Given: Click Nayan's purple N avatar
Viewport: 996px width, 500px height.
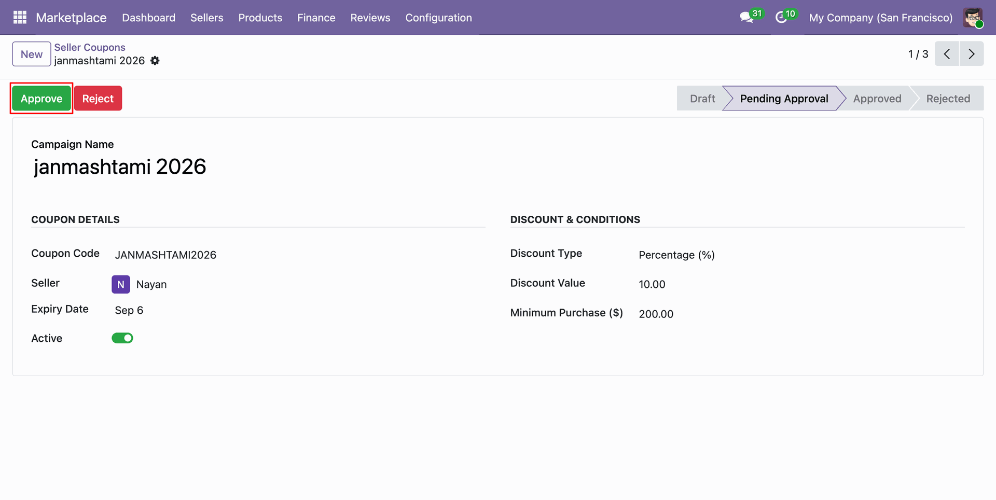Looking at the screenshot, I should pyautogui.click(x=121, y=284).
